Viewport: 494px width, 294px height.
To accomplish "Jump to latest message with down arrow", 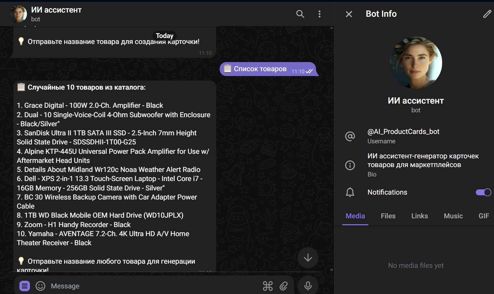I will [308, 258].
